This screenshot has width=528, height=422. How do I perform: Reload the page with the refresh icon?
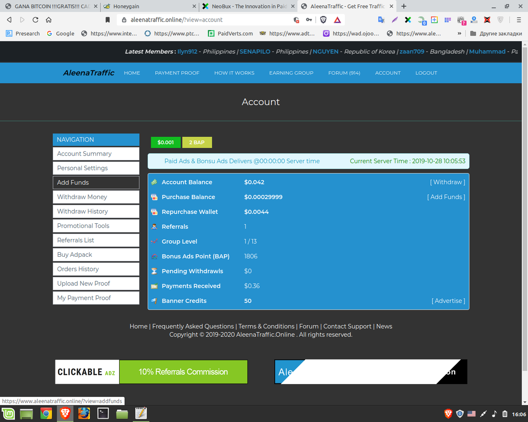35,20
